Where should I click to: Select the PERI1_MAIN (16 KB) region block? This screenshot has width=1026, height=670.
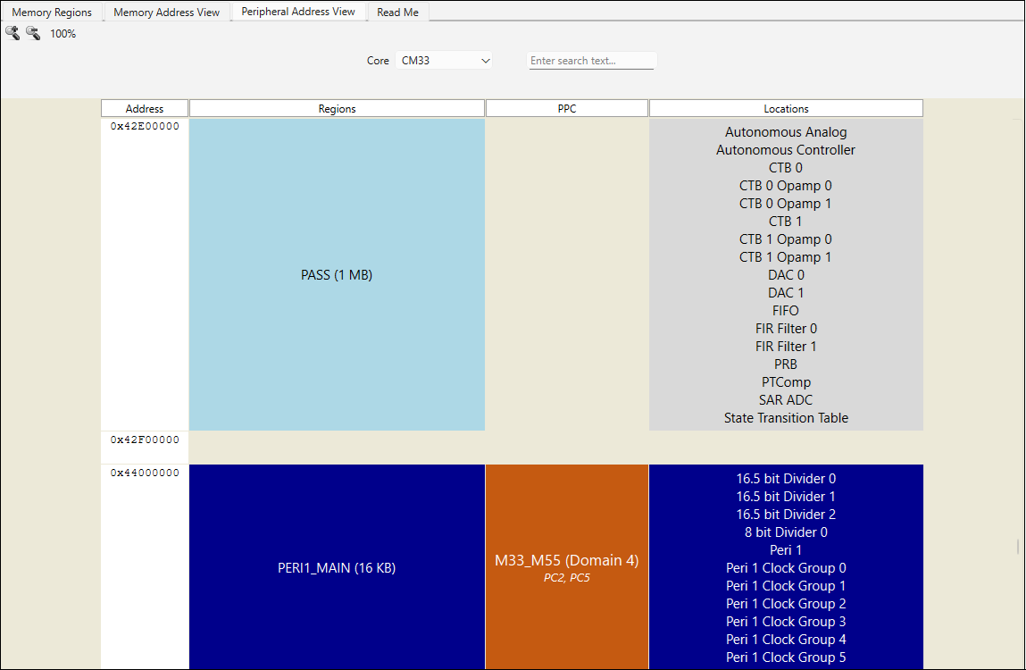[337, 568]
